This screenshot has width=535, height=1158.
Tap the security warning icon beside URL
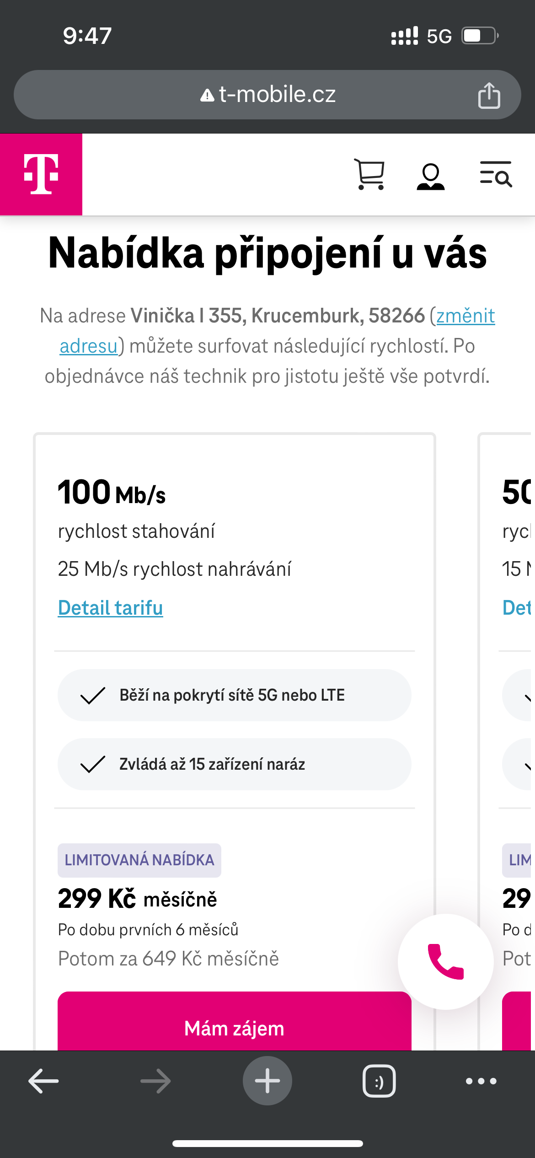(x=207, y=95)
